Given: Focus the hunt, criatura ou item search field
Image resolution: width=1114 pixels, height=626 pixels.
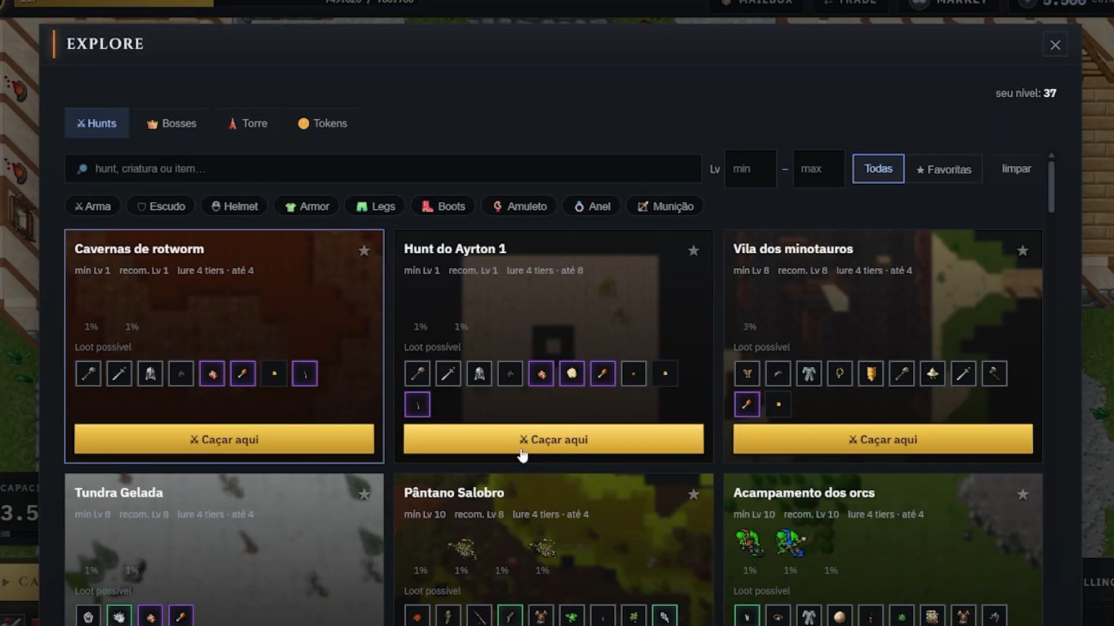Looking at the screenshot, I should (x=383, y=169).
